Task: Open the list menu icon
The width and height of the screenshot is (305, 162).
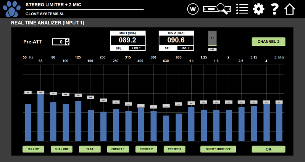Action: [x=242, y=9]
